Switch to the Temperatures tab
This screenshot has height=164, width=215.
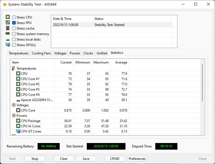19,53
